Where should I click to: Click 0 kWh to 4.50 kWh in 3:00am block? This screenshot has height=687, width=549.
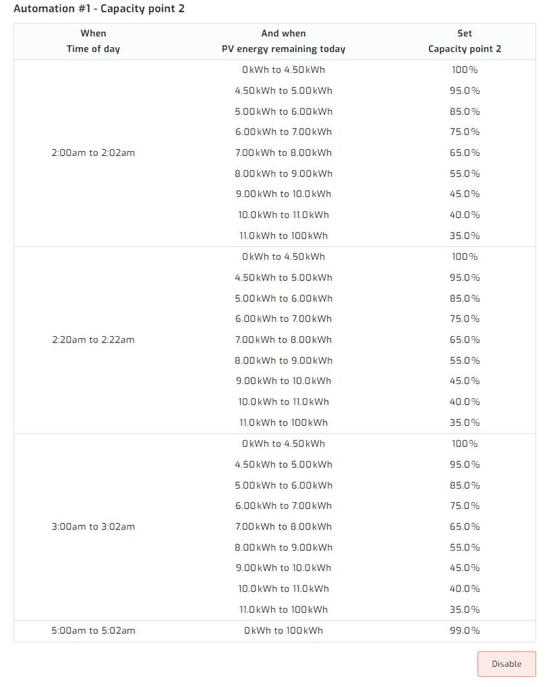284,444
